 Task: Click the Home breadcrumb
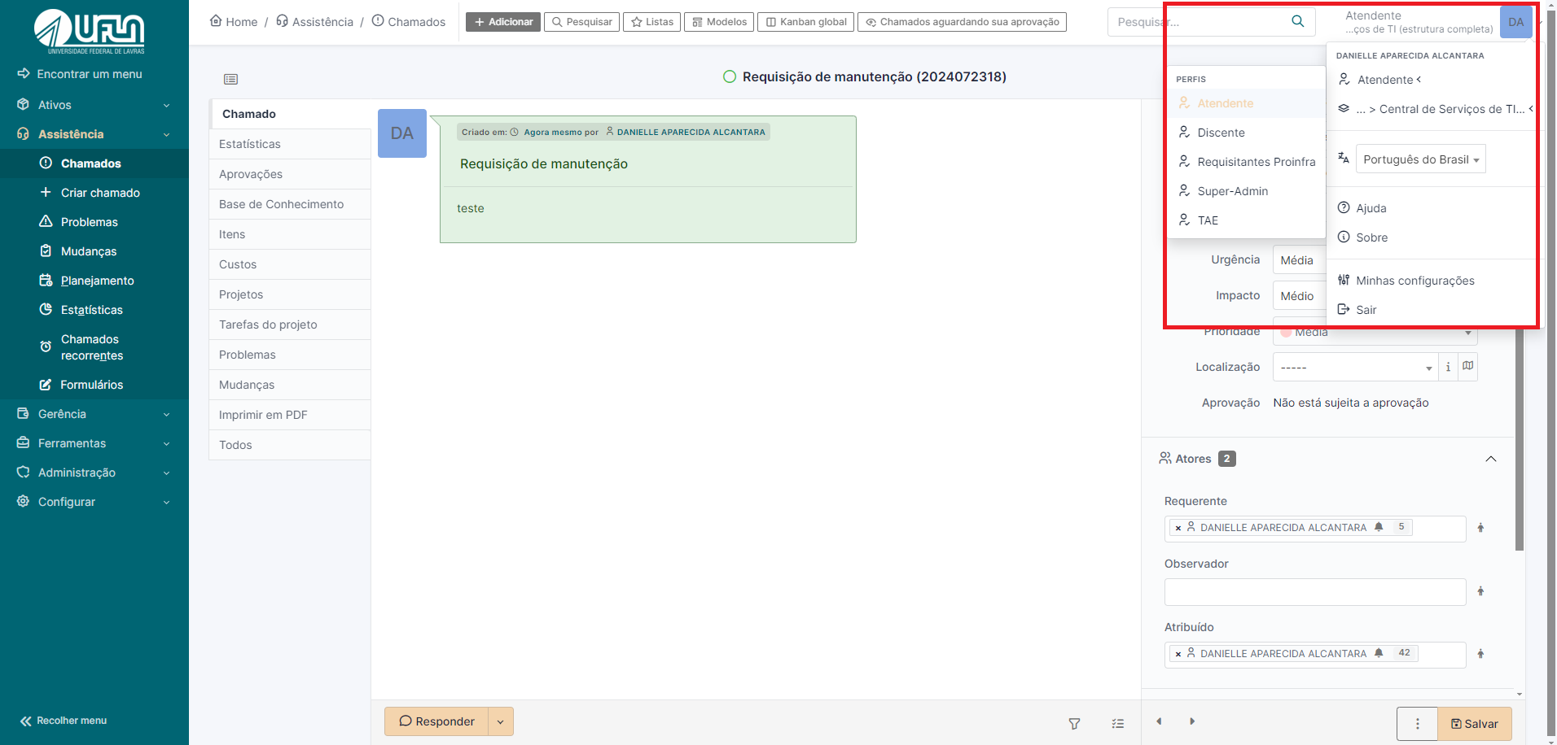234,22
